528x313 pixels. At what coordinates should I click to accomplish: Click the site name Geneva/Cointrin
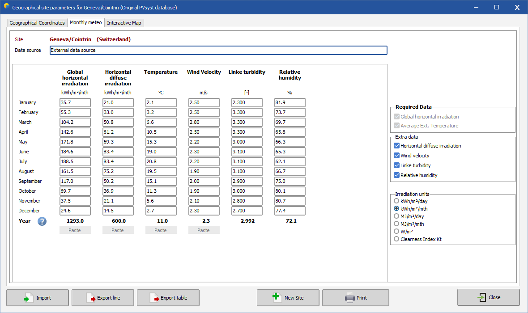coord(70,39)
